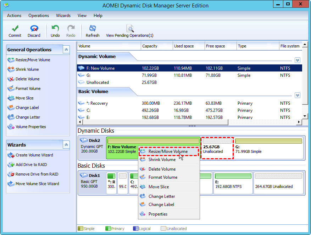Screen dimensions: 311x235
Task: Select the G: volume row
Action: 189,75
